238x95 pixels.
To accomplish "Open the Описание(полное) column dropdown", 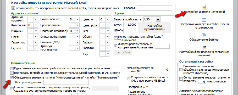I will tap(78, 37).
